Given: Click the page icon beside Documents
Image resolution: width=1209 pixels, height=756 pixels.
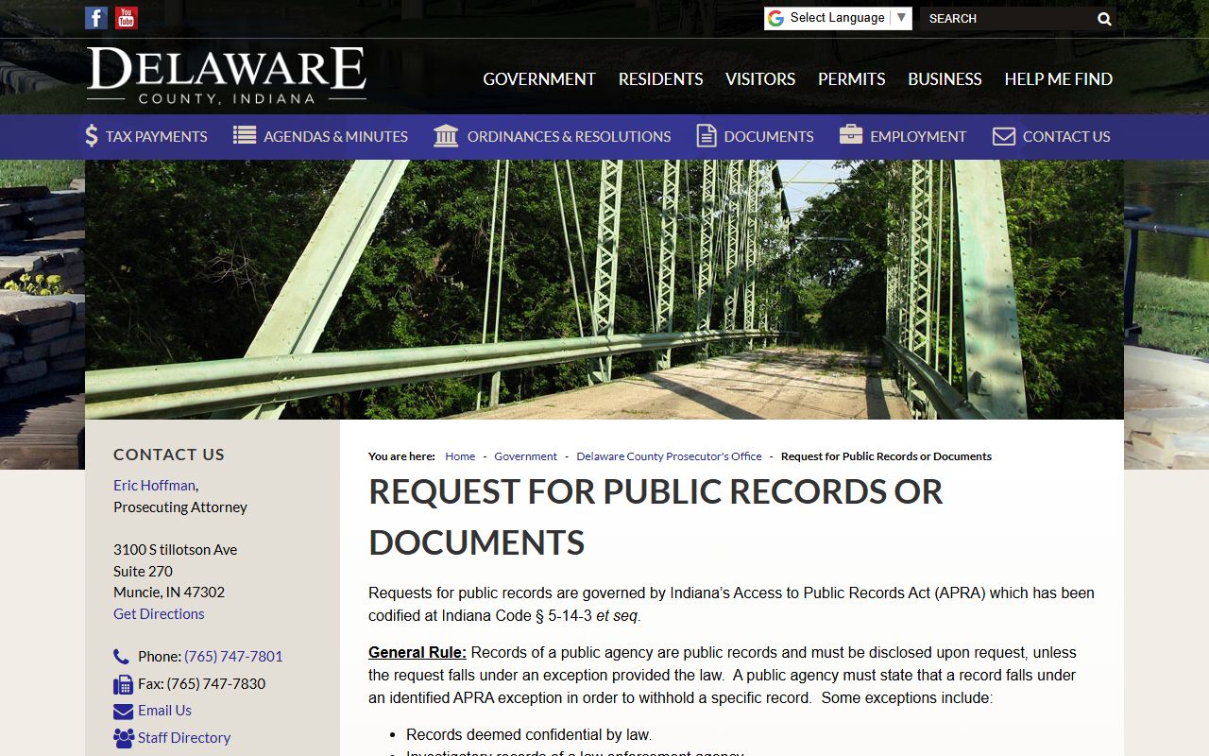Looking at the screenshot, I should (707, 135).
